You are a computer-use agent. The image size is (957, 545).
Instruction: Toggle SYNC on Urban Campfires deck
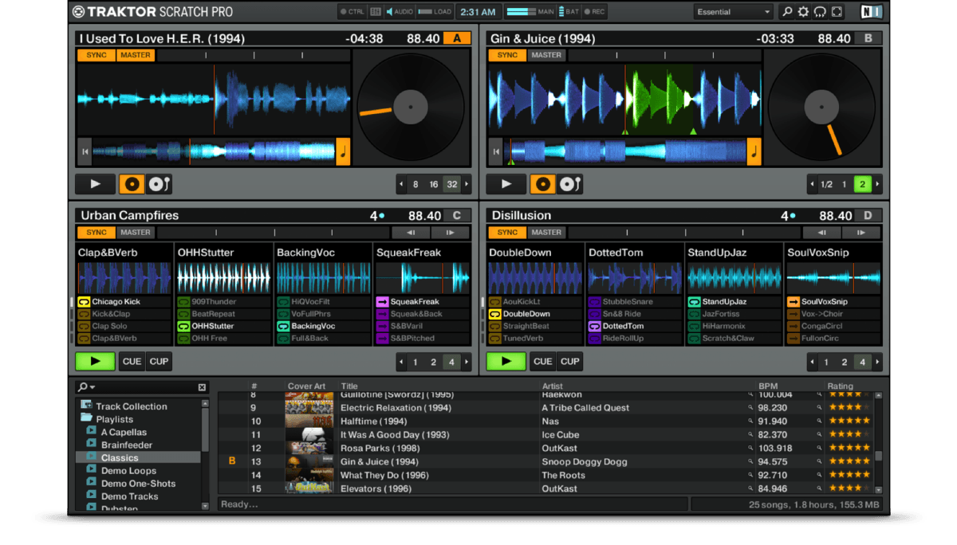point(96,233)
